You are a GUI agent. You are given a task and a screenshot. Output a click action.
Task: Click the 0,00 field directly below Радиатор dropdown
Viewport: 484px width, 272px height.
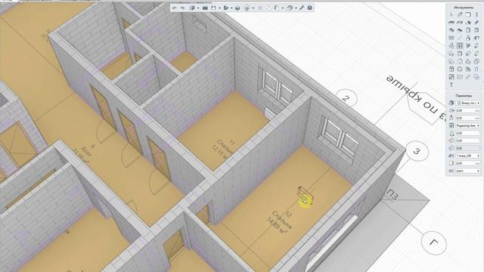point(468,133)
